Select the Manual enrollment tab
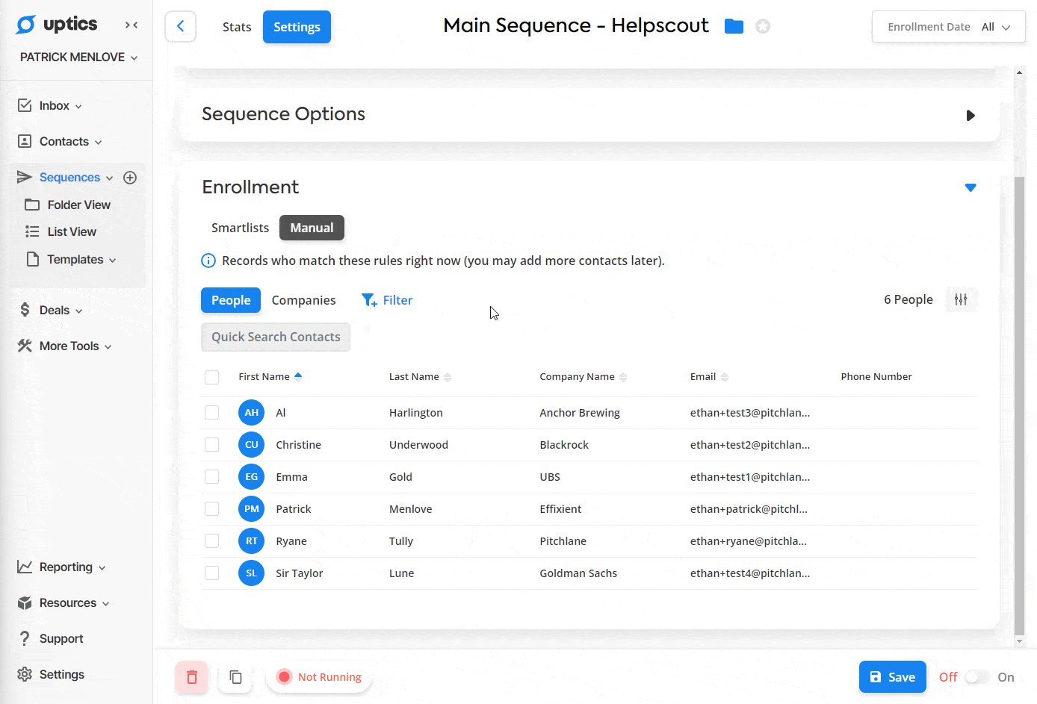Viewport: 1037px width, 704px height. click(x=312, y=228)
